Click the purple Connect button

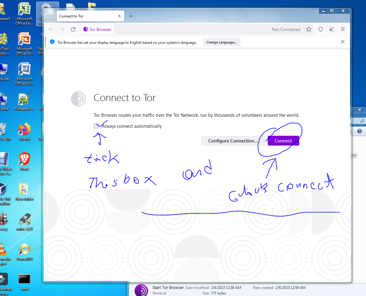[283, 141]
